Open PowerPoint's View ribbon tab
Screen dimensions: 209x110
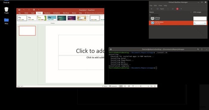[x=80, y=13]
